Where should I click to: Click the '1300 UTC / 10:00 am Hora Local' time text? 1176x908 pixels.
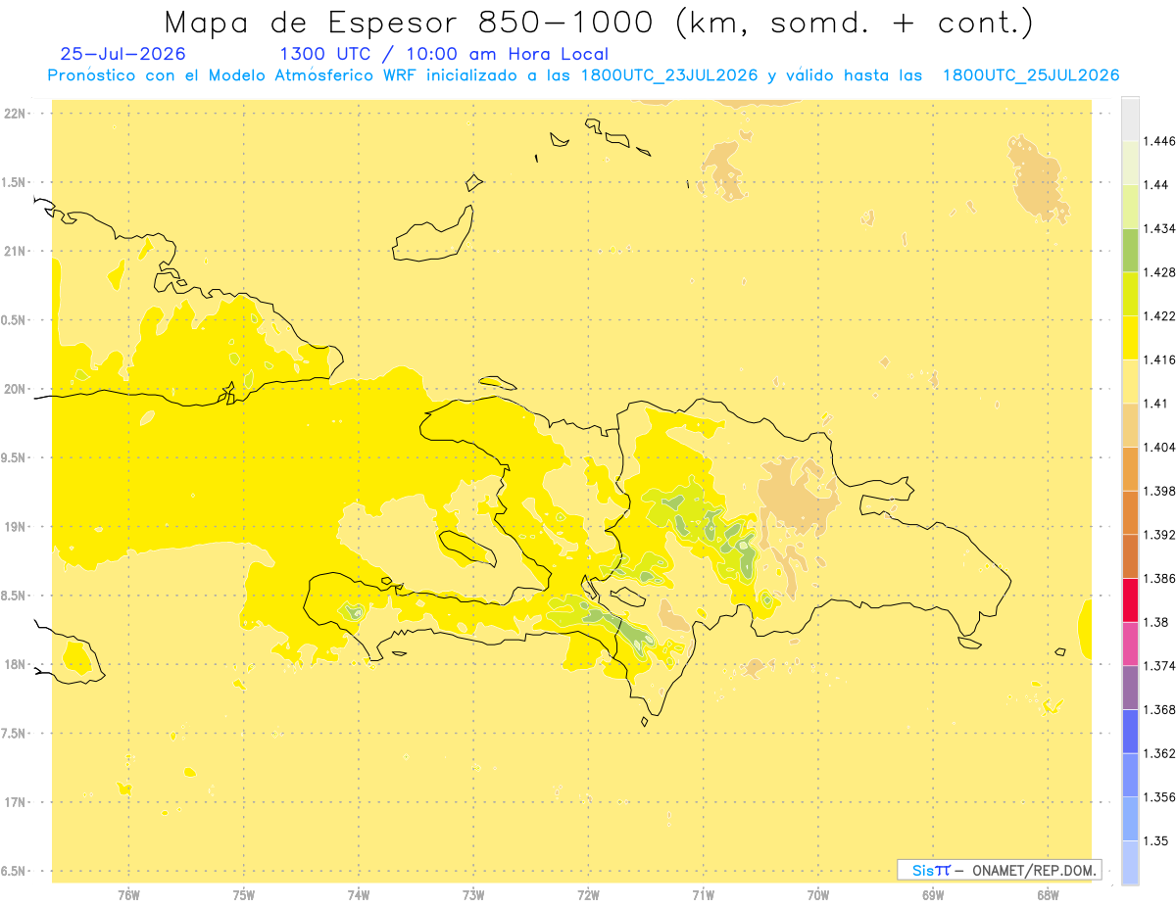444,54
